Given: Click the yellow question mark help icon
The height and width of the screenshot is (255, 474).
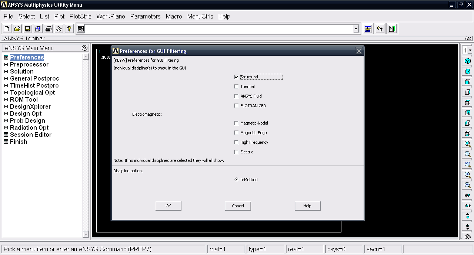Looking at the screenshot, I should (x=69, y=29).
